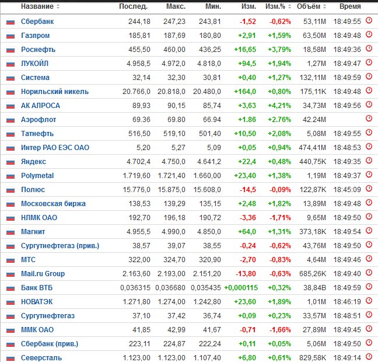
Task: Sort by Изм.% using its sort arrows
Action: coord(289,6)
